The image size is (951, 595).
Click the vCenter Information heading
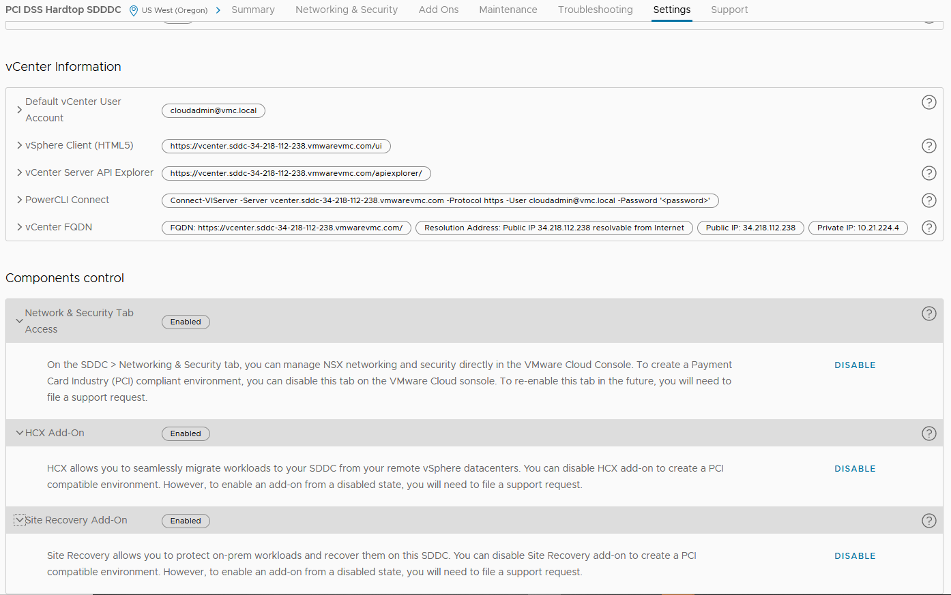coord(63,67)
